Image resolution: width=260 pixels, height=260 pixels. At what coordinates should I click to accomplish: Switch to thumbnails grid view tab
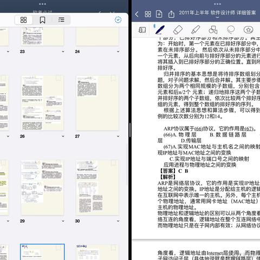point(23,19)
